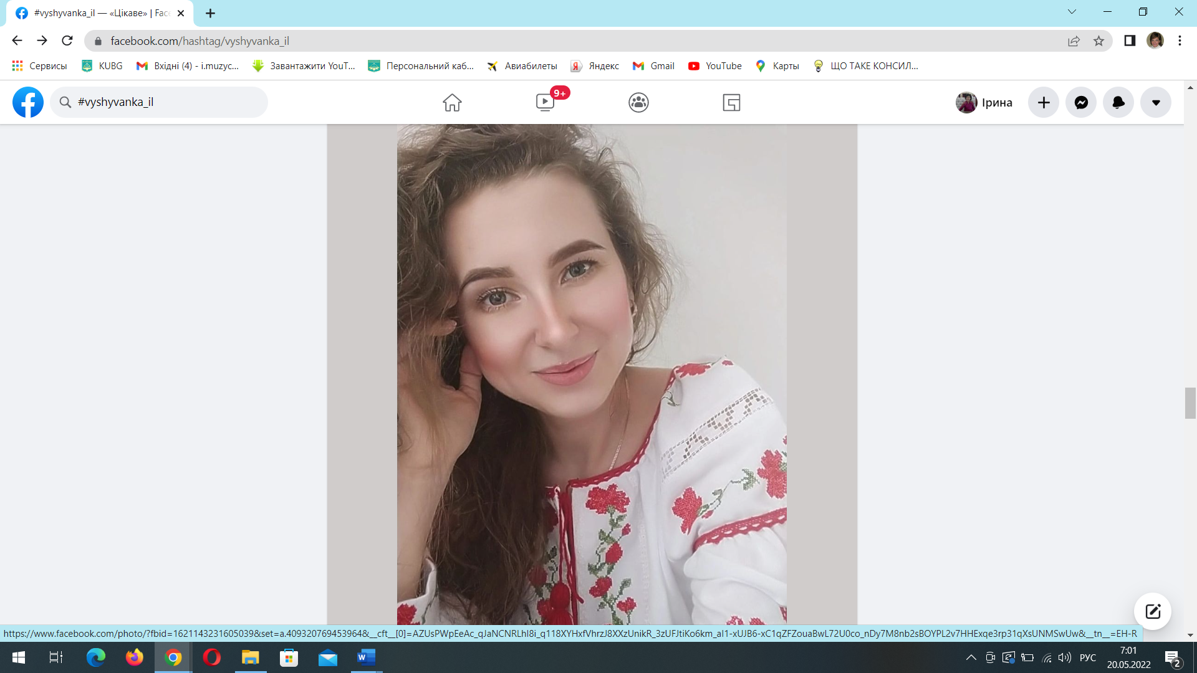Screen dimensions: 1197x673
Task: Click the page vertical scrollbar thumb
Action: pos(1190,403)
